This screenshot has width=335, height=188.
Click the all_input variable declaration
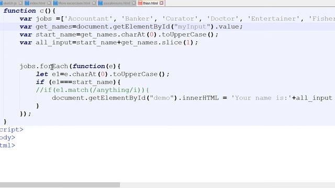click(54, 42)
